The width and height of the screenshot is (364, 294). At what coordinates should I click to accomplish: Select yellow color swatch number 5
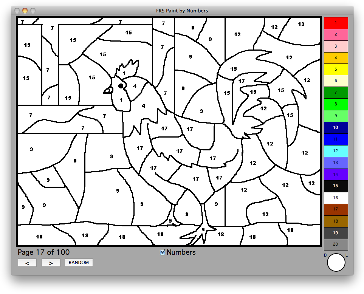tap(336, 70)
